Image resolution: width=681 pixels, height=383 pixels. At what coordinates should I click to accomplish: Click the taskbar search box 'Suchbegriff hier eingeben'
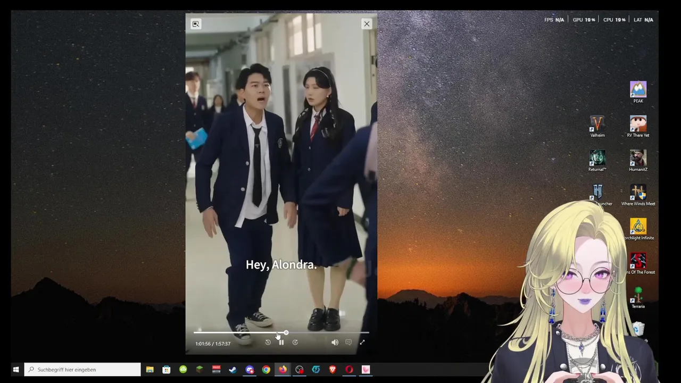coord(83,370)
